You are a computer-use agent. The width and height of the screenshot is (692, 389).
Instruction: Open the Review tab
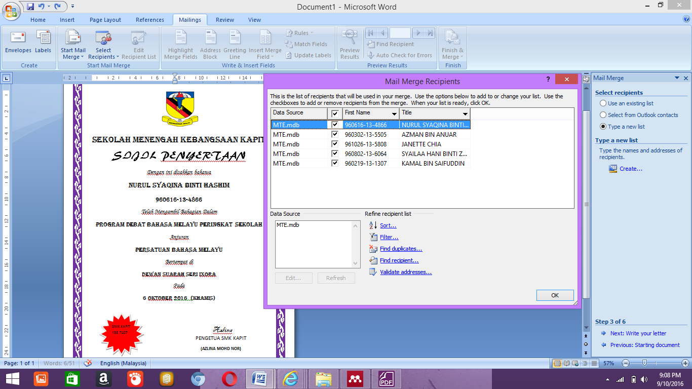[x=225, y=20]
